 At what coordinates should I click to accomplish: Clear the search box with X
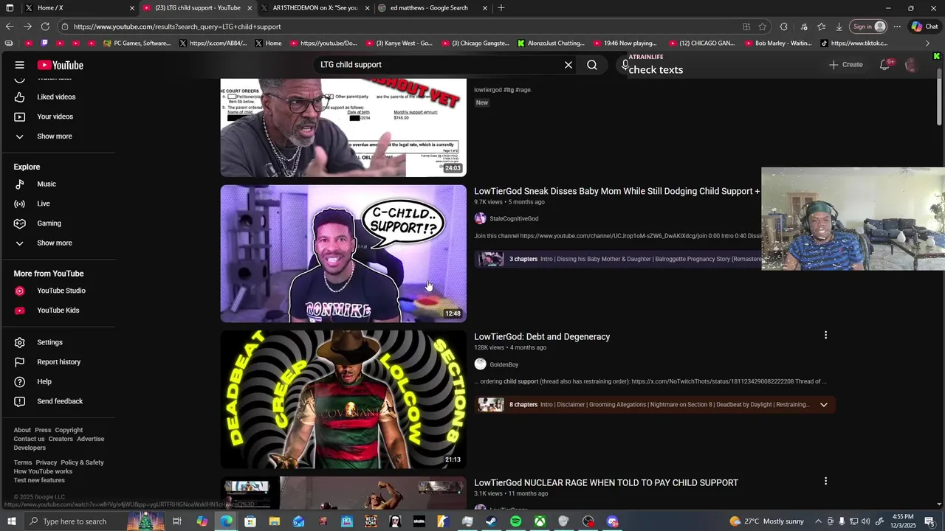click(568, 65)
